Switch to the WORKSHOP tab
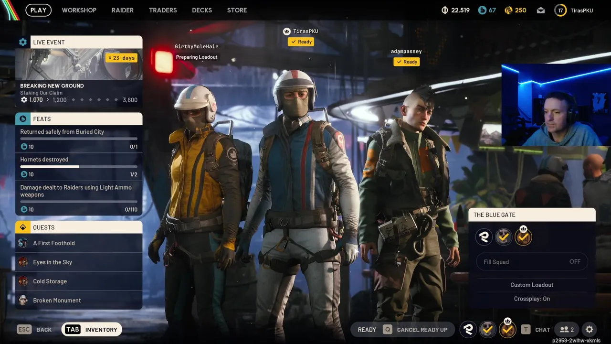The width and height of the screenshot is (611, 344). 79,10
